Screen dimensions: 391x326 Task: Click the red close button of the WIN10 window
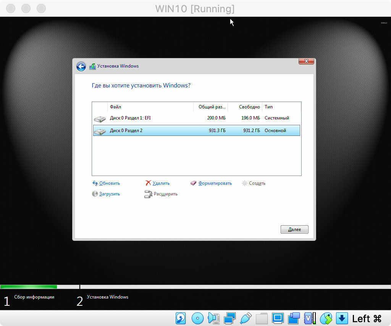11,8
